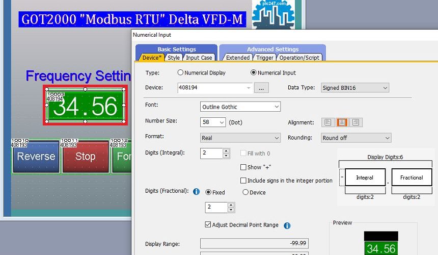Open device browse button with ellipsis
This screenshot has height=255, width=438.
(x=261, y=88)
